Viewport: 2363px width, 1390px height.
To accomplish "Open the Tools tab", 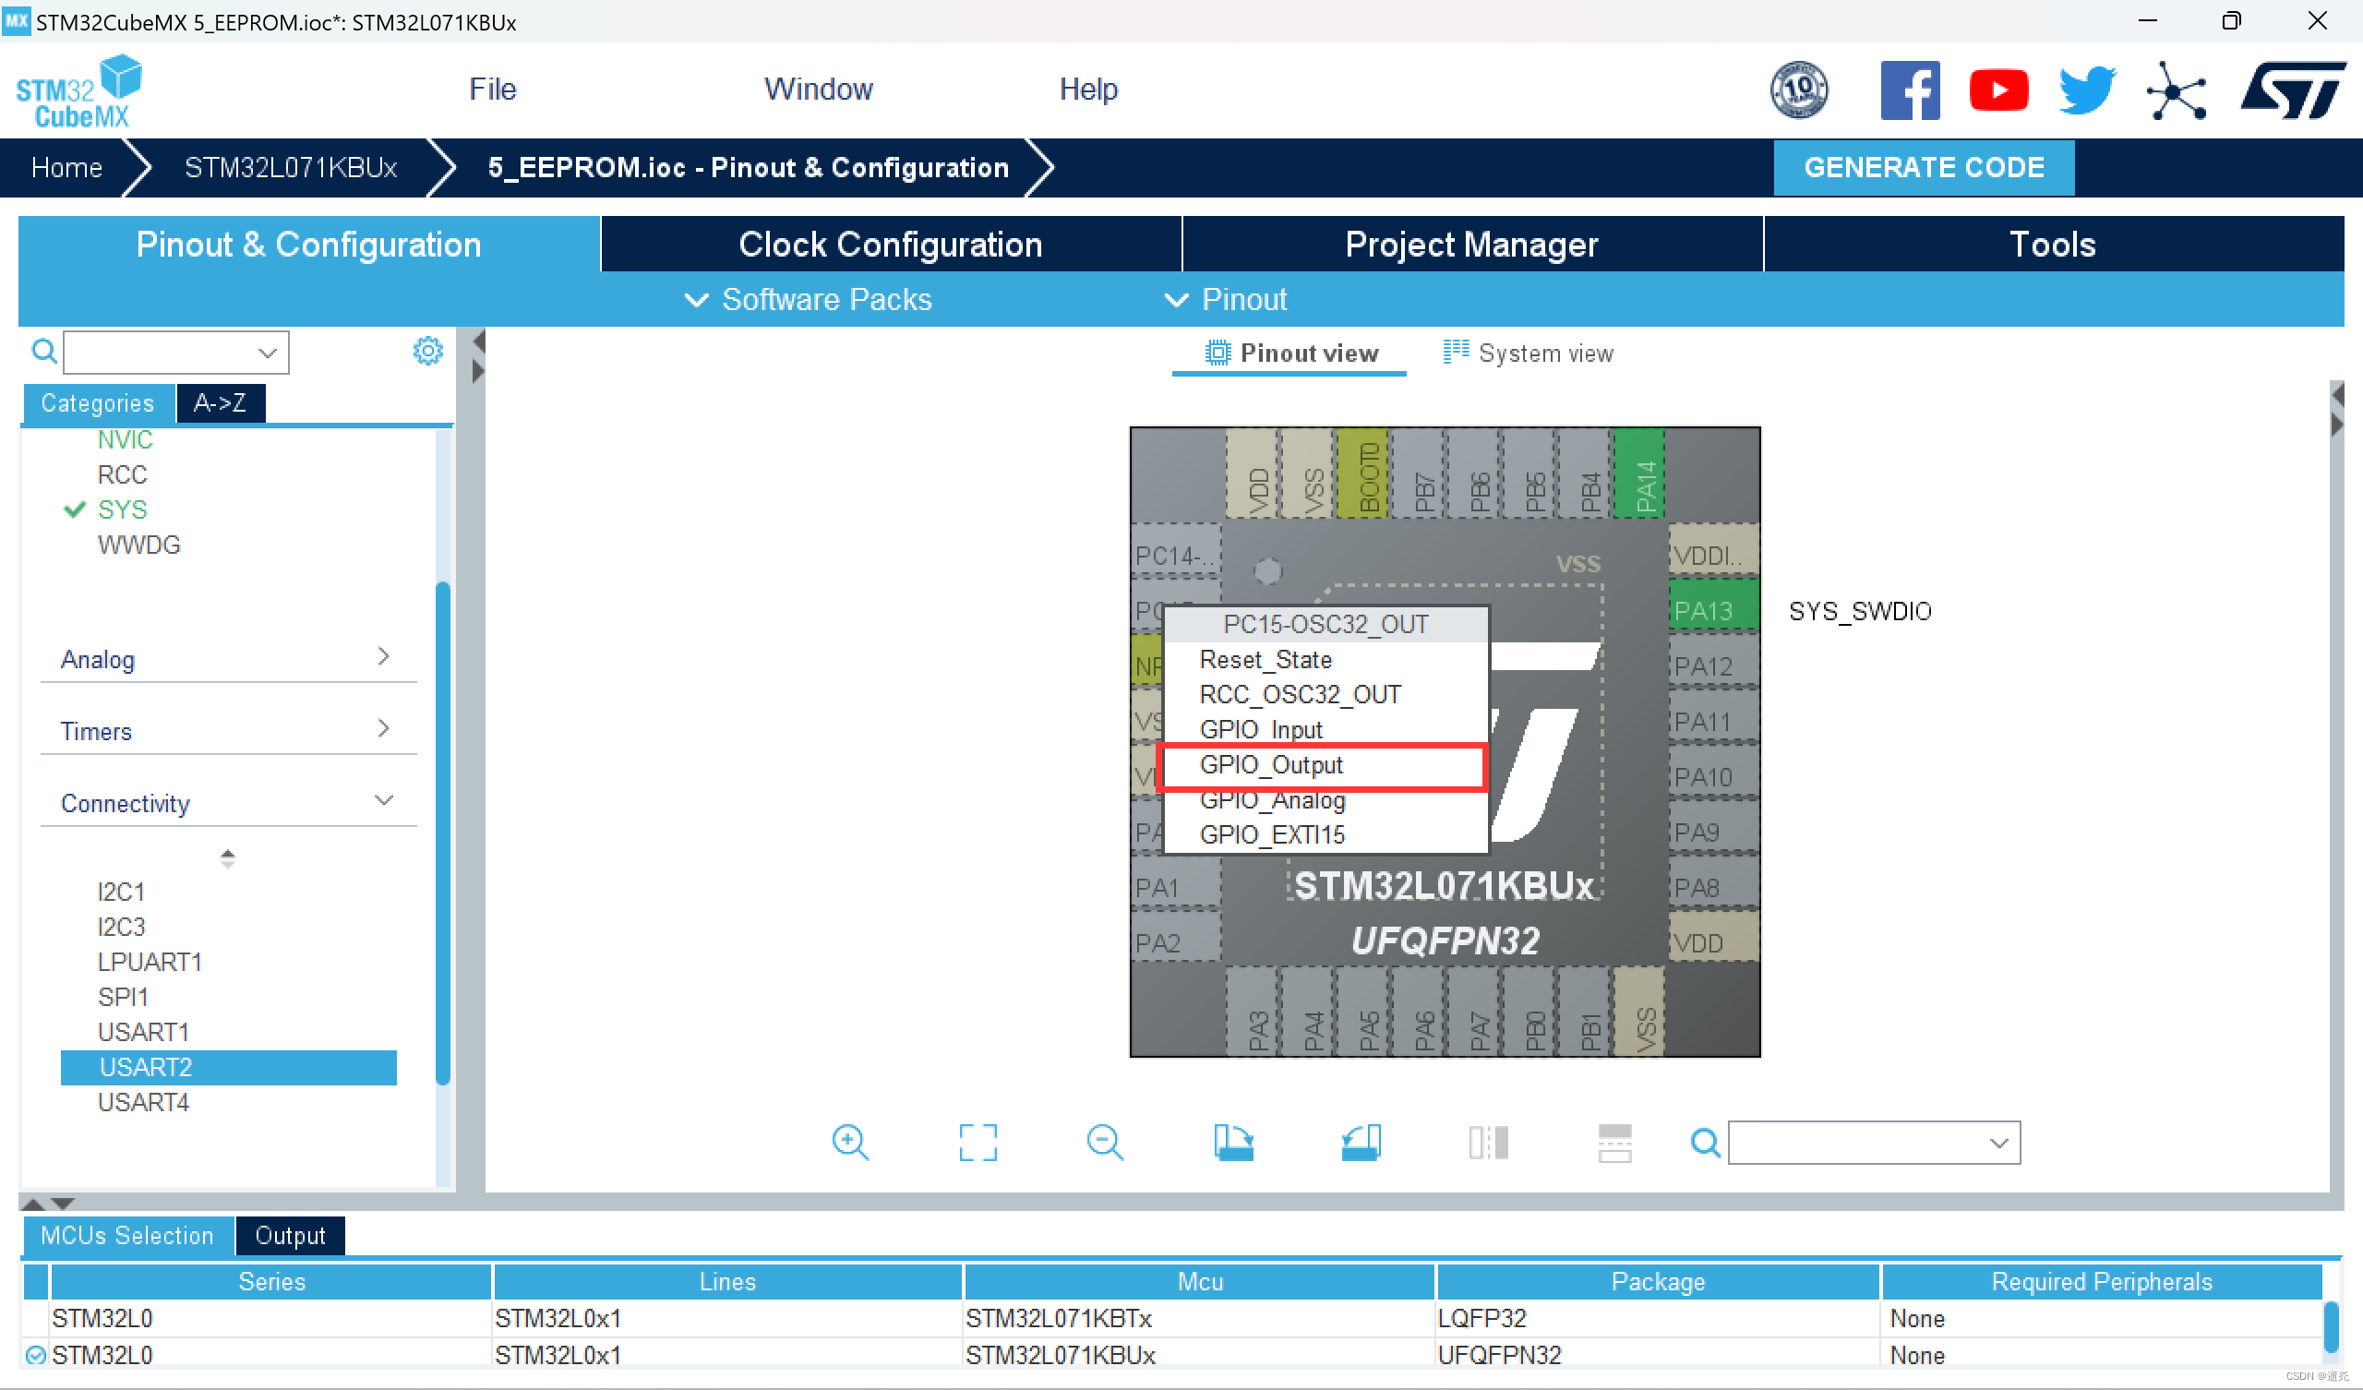I will (x=2053, y=244).
